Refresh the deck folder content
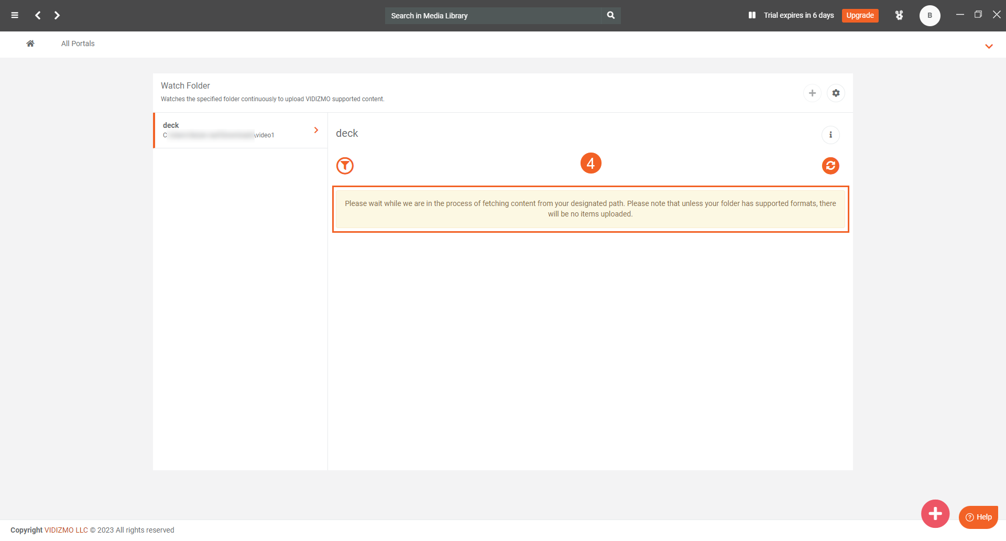The image size is (1006, 541). pos(830,166)
